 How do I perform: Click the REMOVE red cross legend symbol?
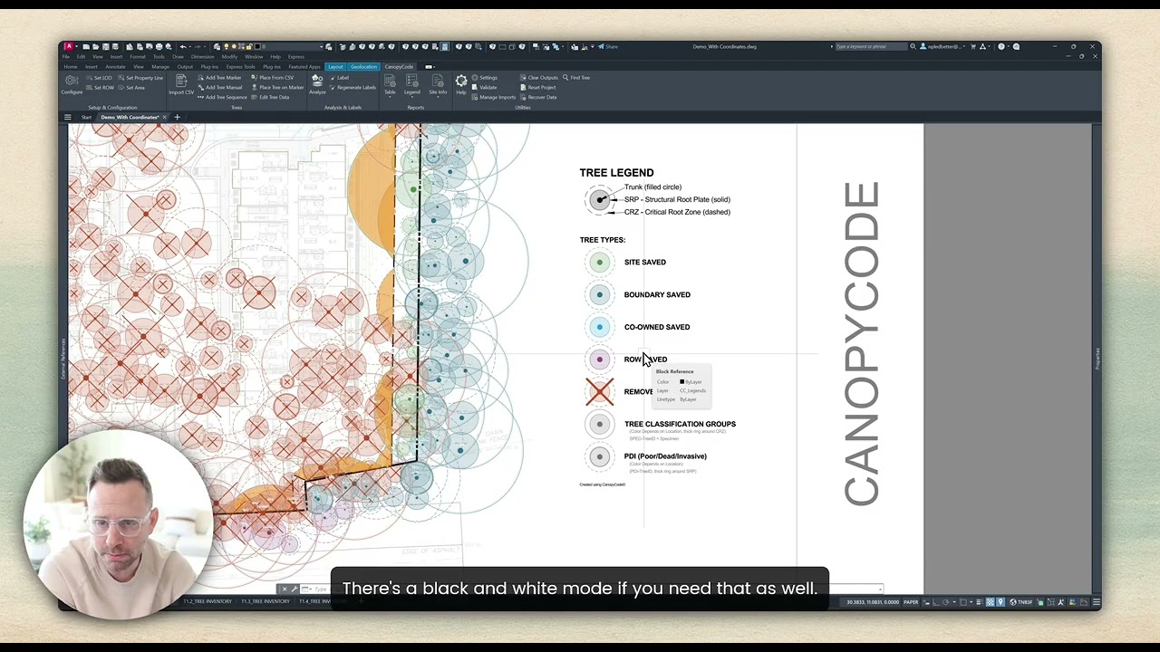(x=599, y=392)
